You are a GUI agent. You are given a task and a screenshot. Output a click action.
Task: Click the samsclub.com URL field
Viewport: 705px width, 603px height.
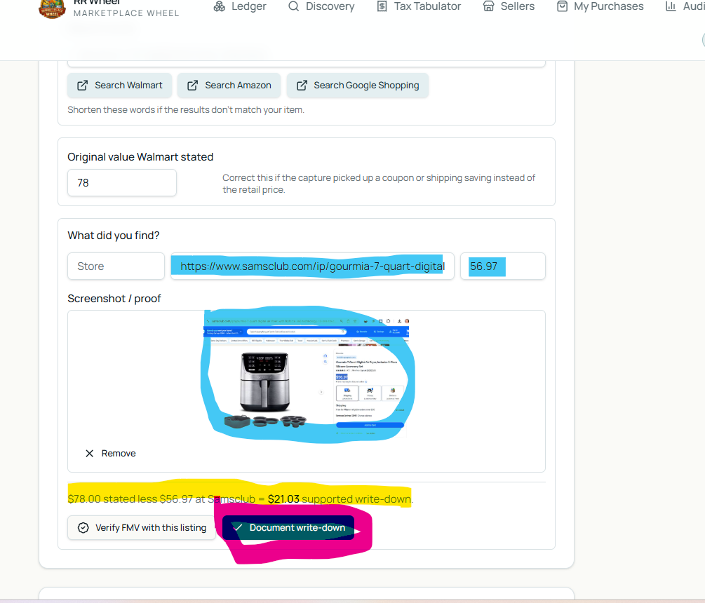(x=312, y=266)
